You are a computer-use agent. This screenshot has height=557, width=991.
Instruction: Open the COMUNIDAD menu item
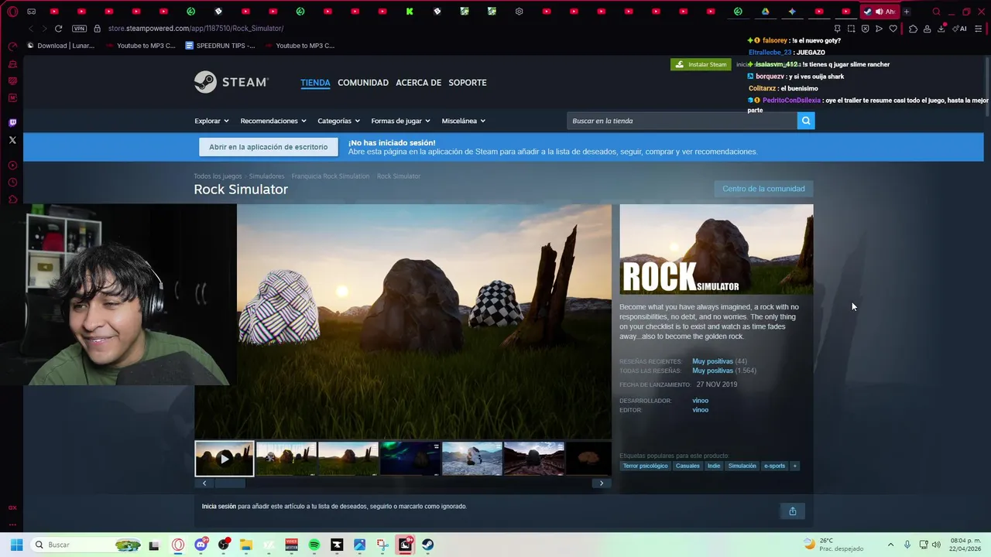pos(363,83)
